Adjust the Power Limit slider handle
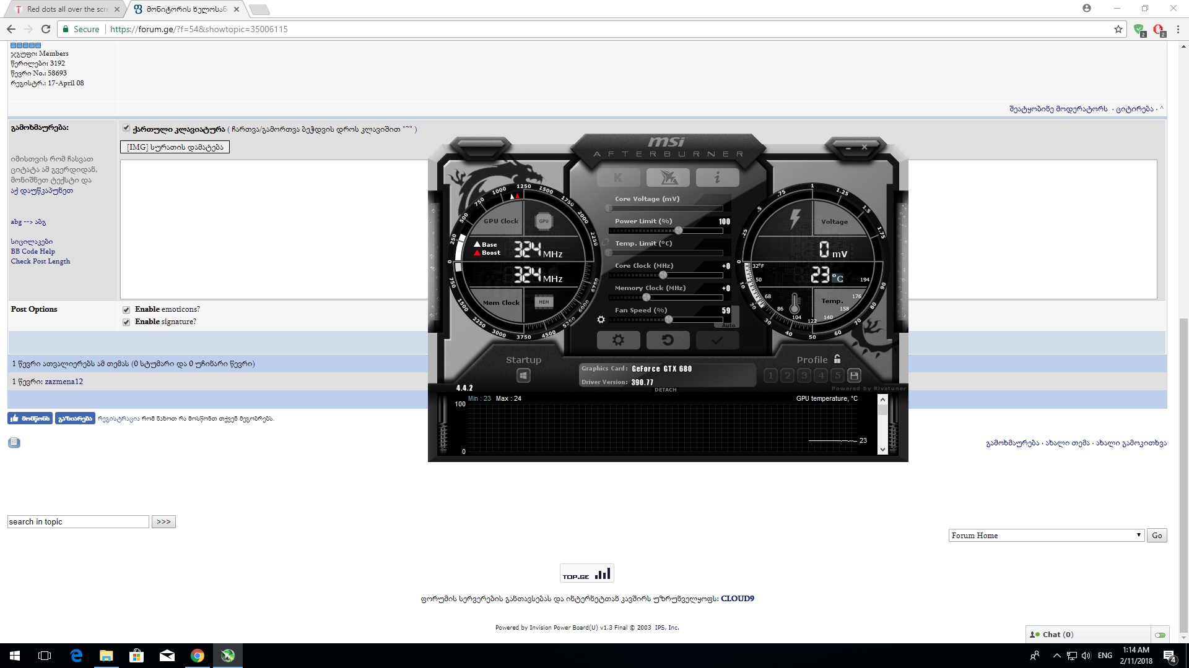Screen dimensions: 1189x668 click(x=679, y=231)
